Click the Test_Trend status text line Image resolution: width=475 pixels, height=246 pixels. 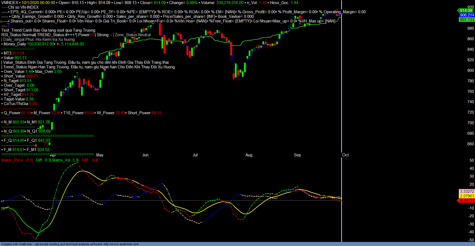point(48,30)
